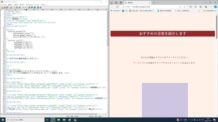
Task: Click the New file icon in TeraPad
Action: 2,8
